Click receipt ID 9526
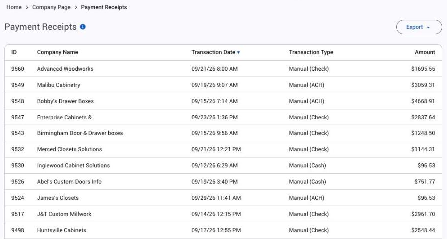 tap(18, 182)
